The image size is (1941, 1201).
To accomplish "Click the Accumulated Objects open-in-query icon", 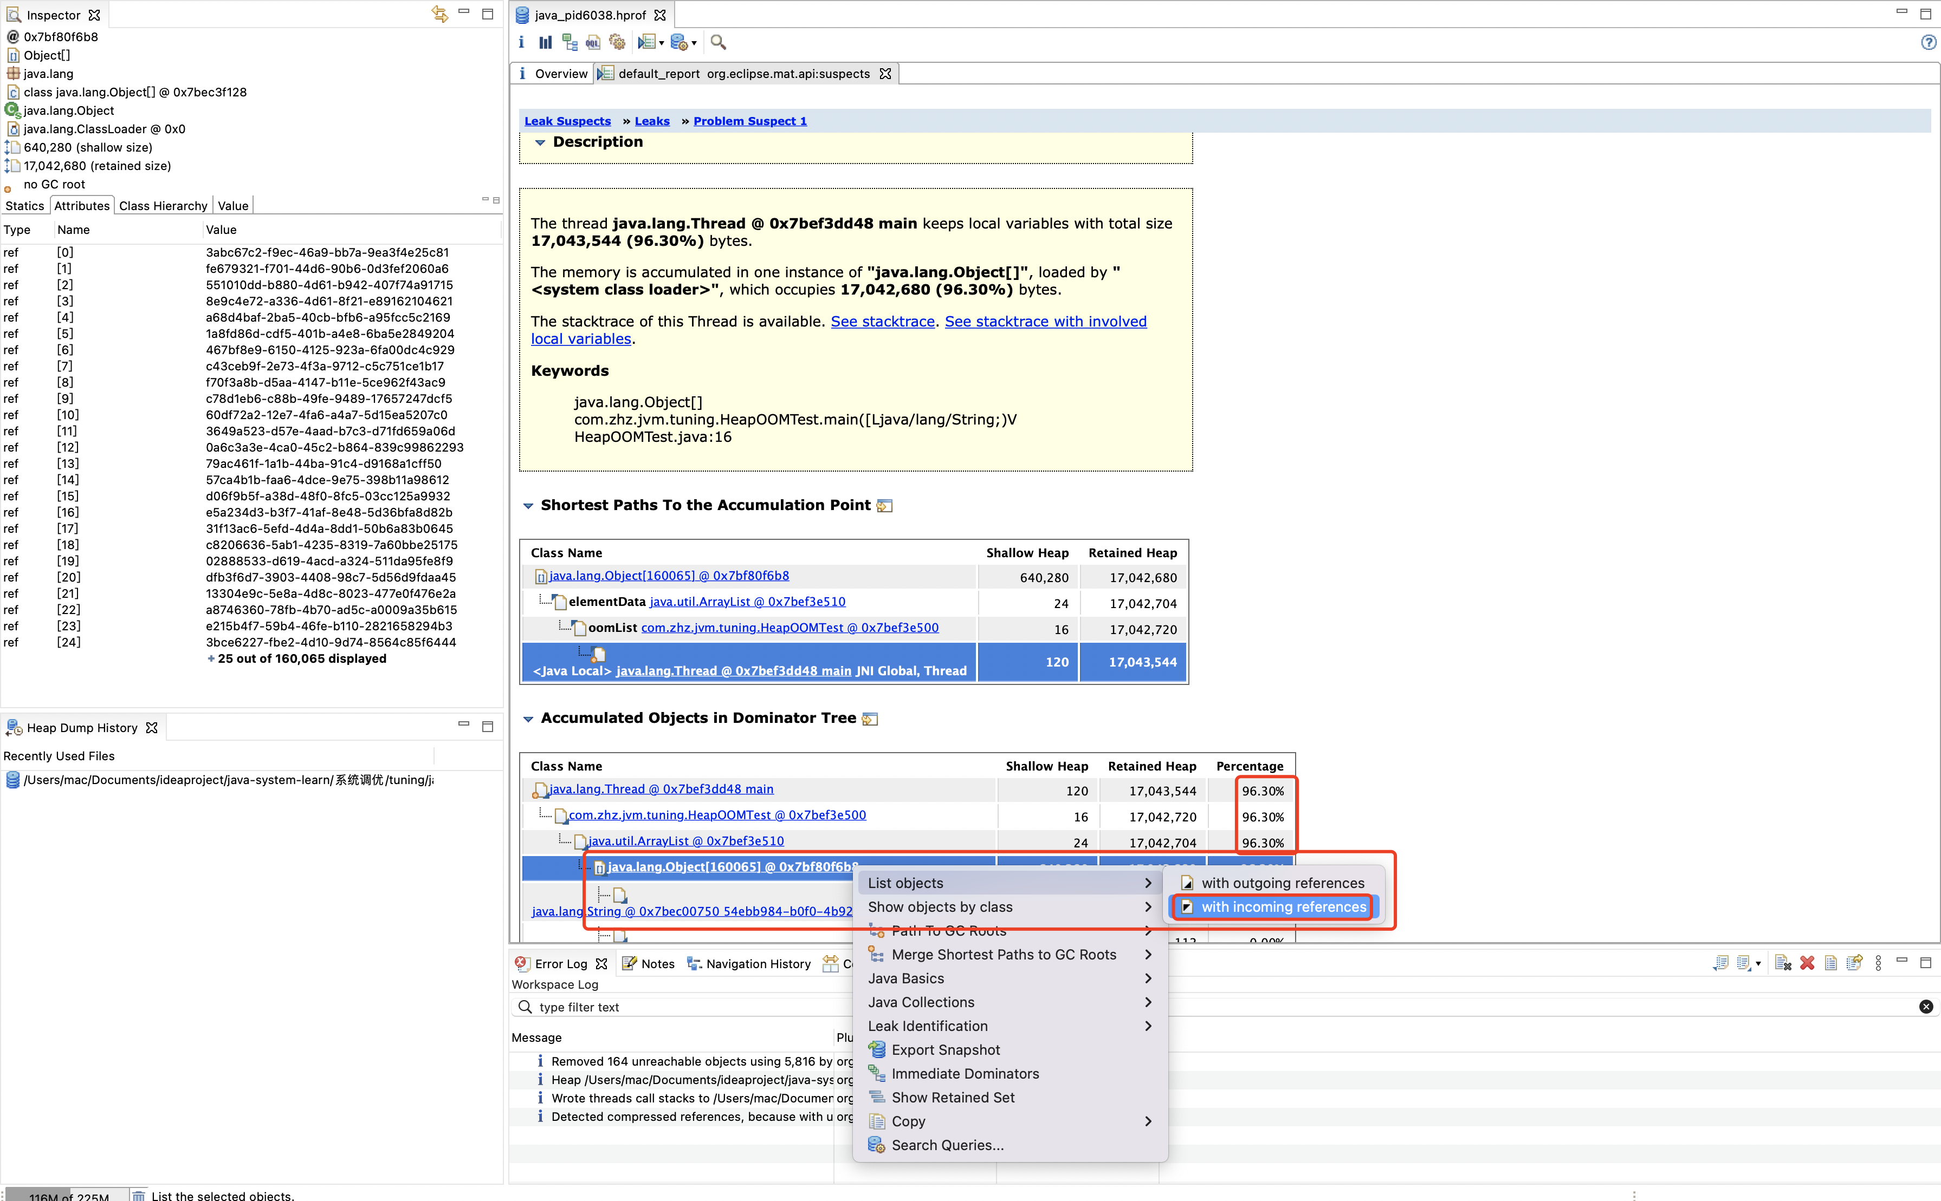I will [x=870, y=718].
